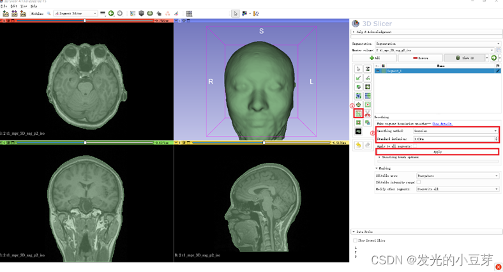Select the Segment_1 row
The image size is (503, 272).
pos(438,71)
